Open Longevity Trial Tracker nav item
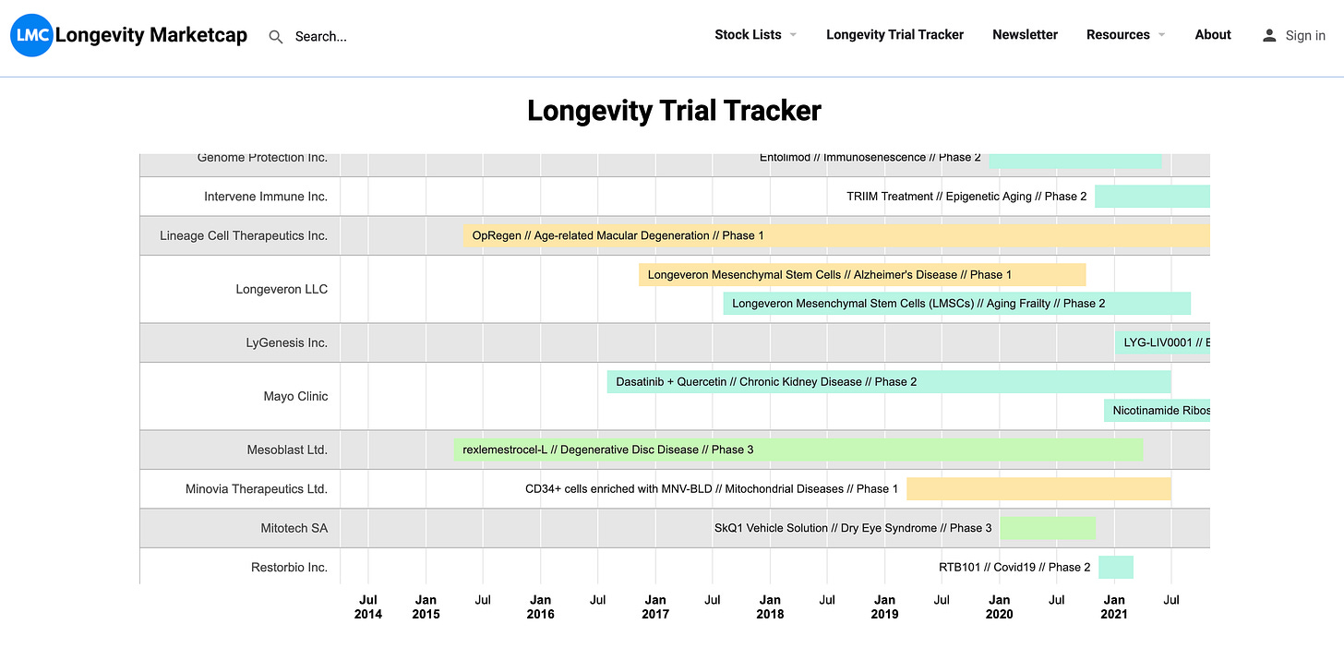Screen dimensions: 1344x648 coord(894,35)
